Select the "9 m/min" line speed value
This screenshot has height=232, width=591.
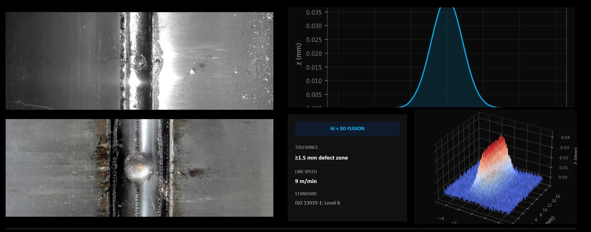(306, 181)
